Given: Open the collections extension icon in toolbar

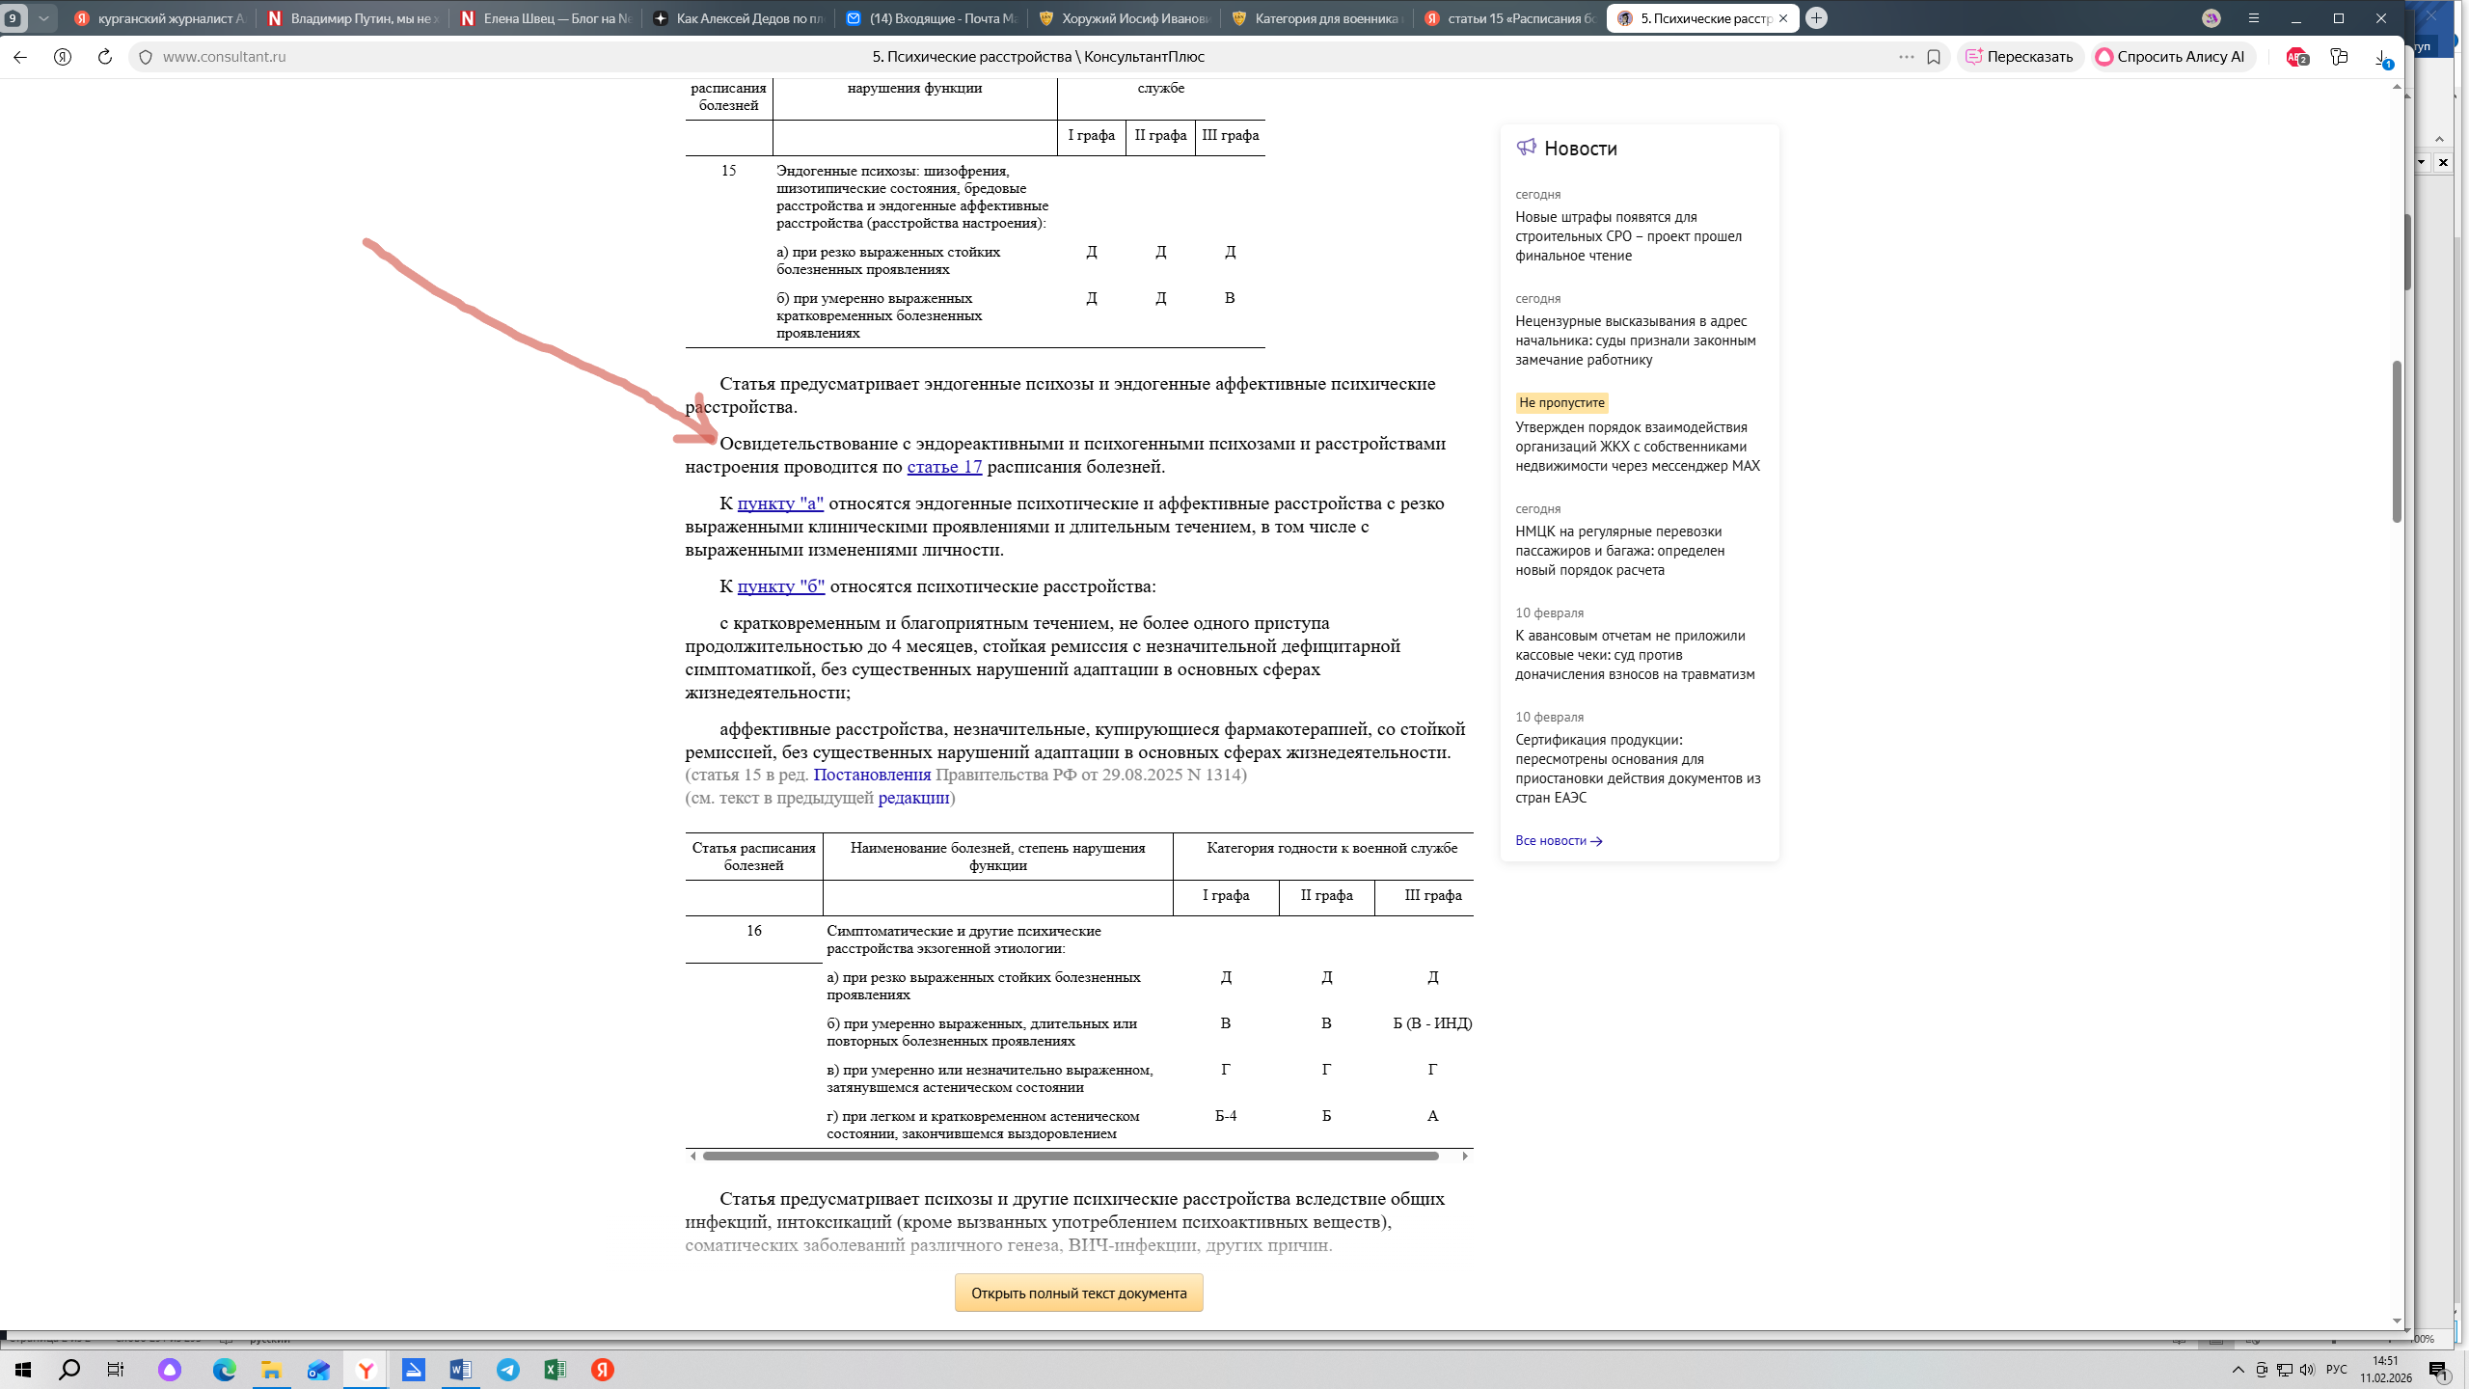Looking at the screenshot, I should click(x=2339, y=57).
